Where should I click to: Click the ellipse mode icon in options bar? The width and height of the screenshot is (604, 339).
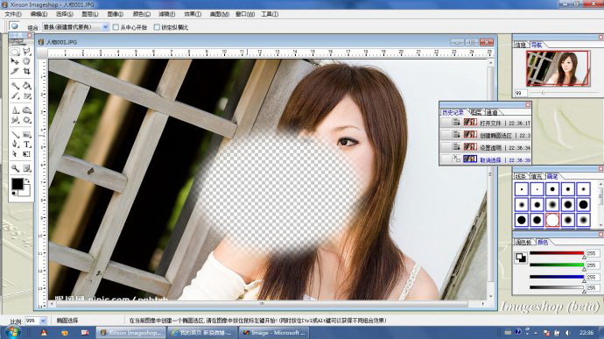point(14,26)
